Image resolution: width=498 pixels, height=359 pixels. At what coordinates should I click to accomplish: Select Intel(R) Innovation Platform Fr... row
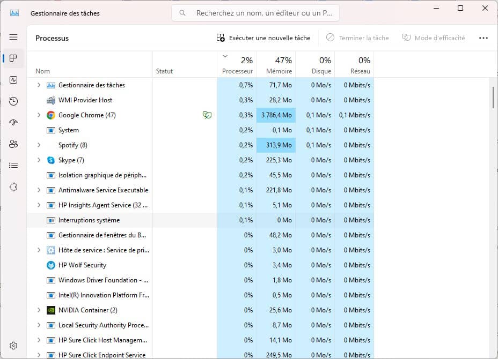pyautogui.click(x=200, y=295)
